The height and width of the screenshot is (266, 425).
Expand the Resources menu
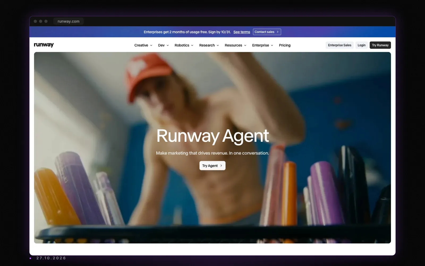pyautogui.click(x=236, y=45)
